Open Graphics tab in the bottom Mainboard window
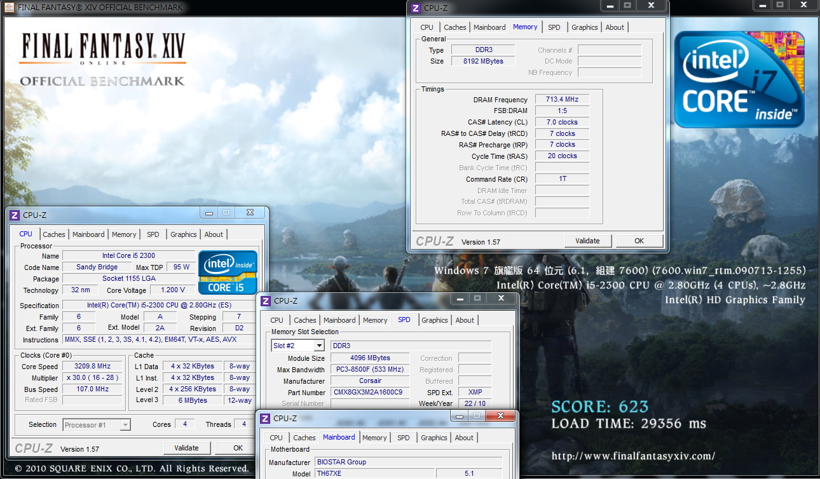 coord(434,438)
